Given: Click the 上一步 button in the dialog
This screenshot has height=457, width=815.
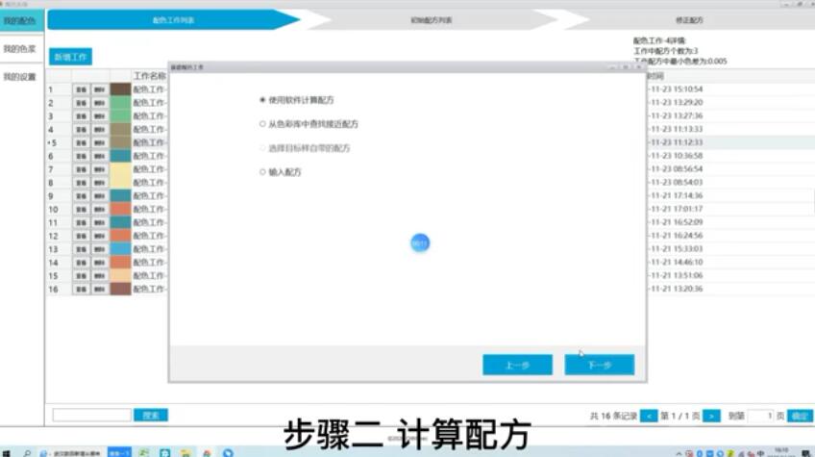Looking at the screenshot, I should coord(517,365).
